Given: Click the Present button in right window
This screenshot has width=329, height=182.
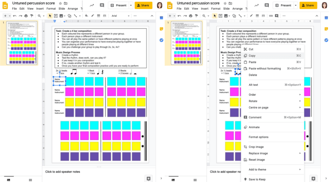Looking at the screenshot, I should (x=283, y=5).
